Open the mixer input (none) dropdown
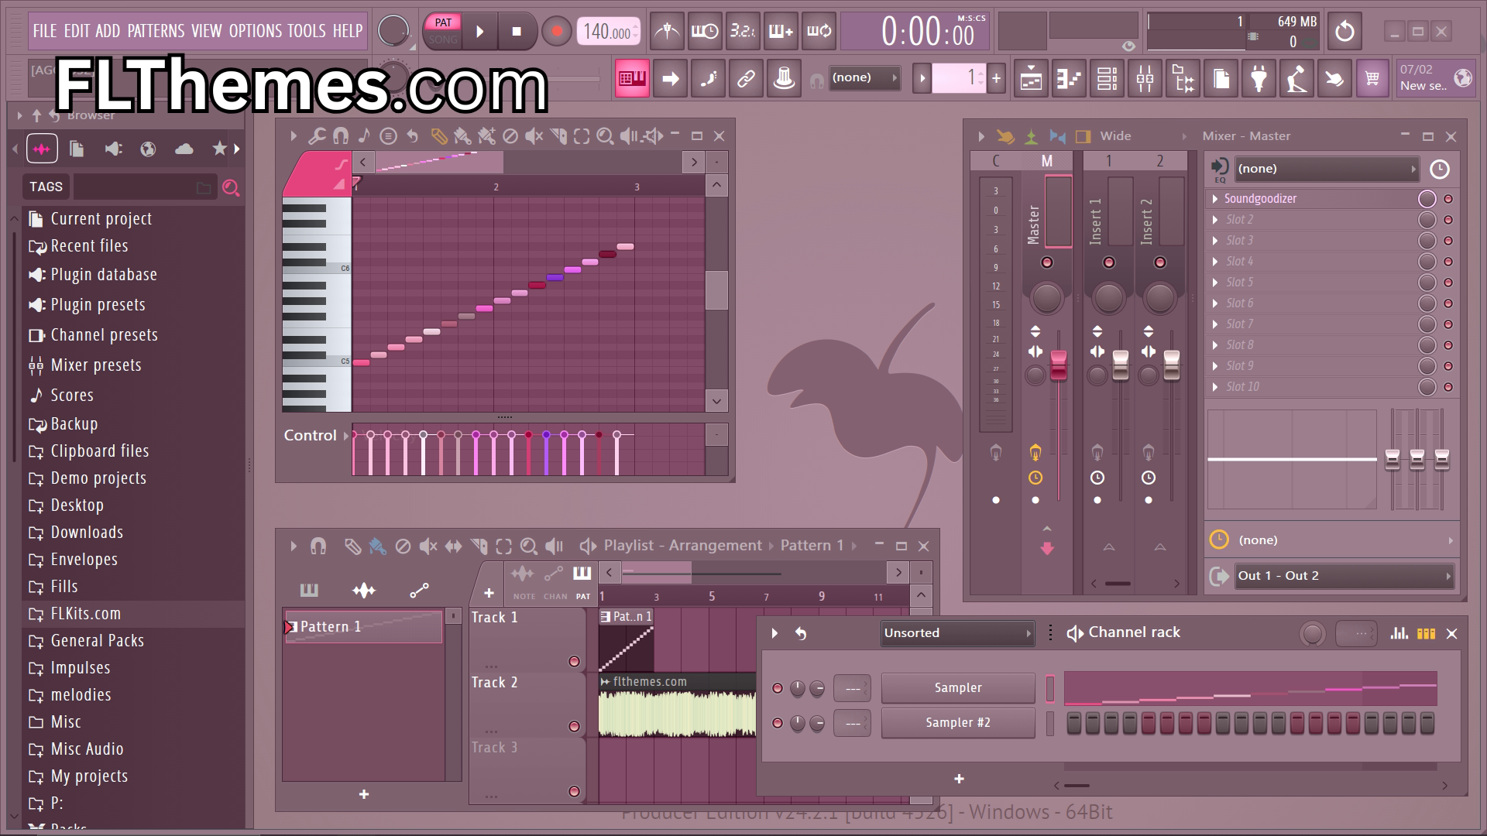Image resolution: width=1487 pixels, height=836 pixels. point(1327,169)
